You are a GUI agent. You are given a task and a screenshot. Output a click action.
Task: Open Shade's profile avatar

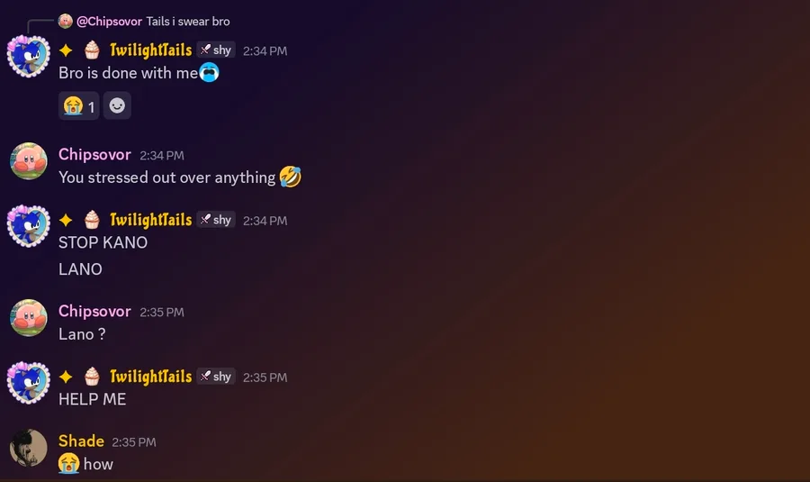coord(29,448)
